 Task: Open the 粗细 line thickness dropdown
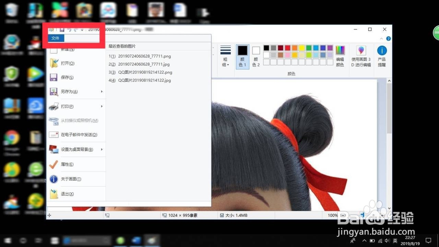click(225, 56)
